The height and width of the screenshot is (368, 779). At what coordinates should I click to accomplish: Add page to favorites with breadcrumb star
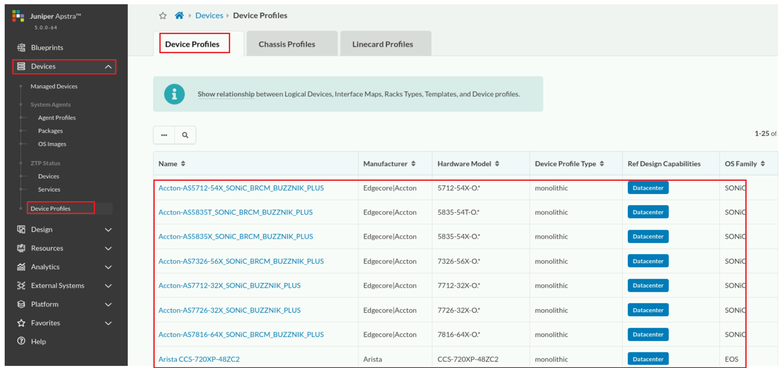coord(163,15)
